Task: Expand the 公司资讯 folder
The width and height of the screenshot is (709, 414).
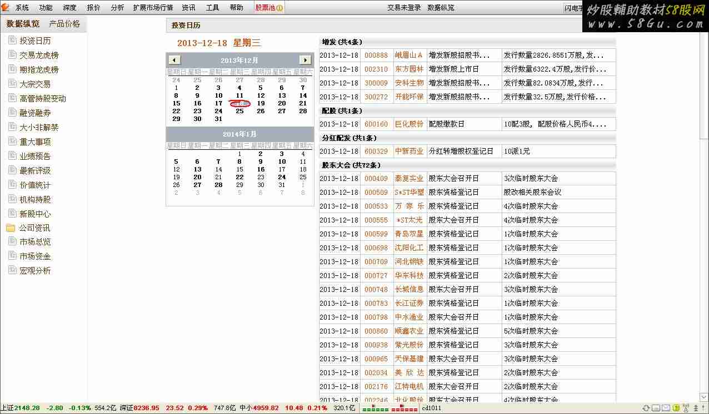Action: [34, 228]
